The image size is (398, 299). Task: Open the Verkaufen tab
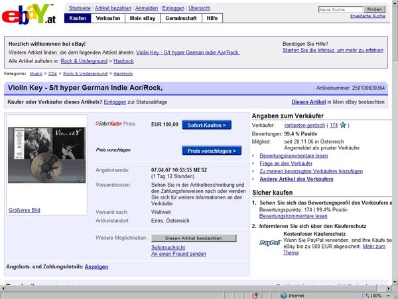pyautogui.click(x=107, y=18)
